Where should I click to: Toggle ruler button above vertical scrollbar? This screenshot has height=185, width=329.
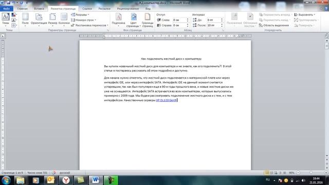click(x=327, y=36)
